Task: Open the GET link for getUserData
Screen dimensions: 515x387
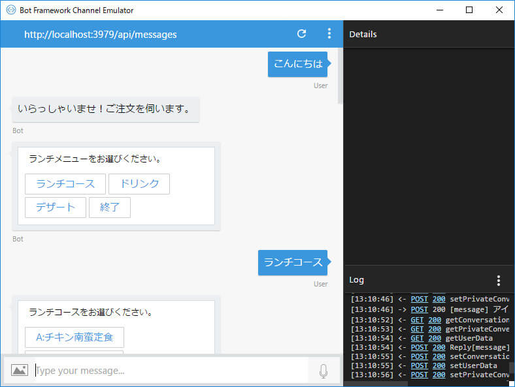Action: (x=417, y=338)
